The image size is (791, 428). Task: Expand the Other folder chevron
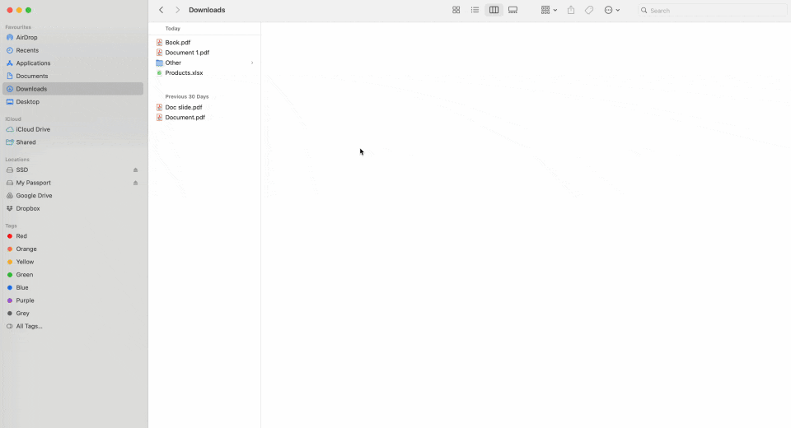point(252,63)
